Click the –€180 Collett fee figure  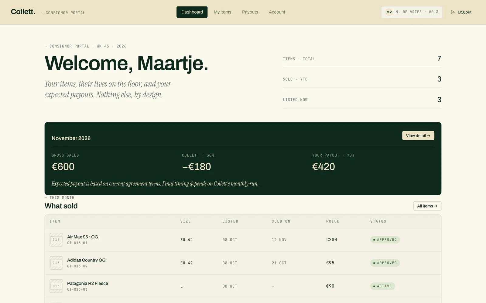(197, 167)
